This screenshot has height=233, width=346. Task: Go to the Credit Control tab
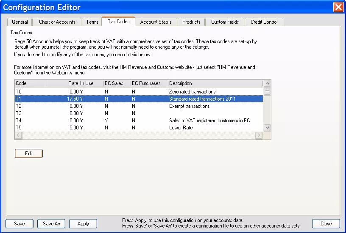point(264,22)
